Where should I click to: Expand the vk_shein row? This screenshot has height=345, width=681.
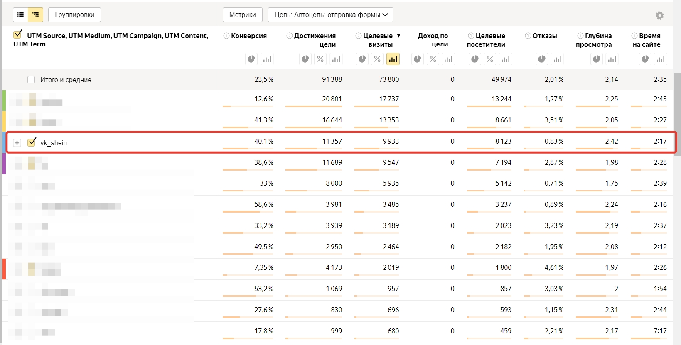tap(17, 143)
